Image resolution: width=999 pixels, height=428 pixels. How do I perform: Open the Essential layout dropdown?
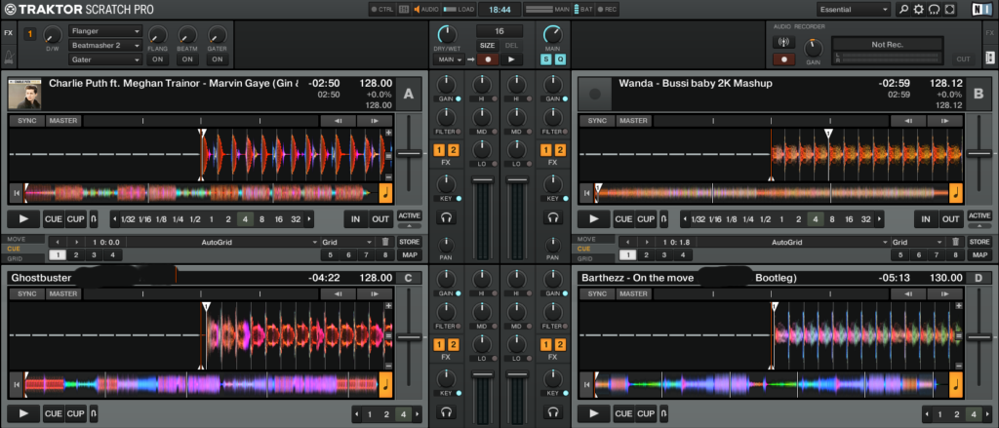point(854,10)
